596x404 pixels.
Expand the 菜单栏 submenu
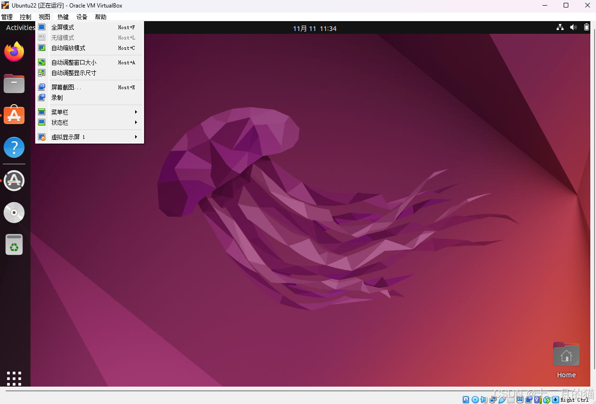coord(89,112)
